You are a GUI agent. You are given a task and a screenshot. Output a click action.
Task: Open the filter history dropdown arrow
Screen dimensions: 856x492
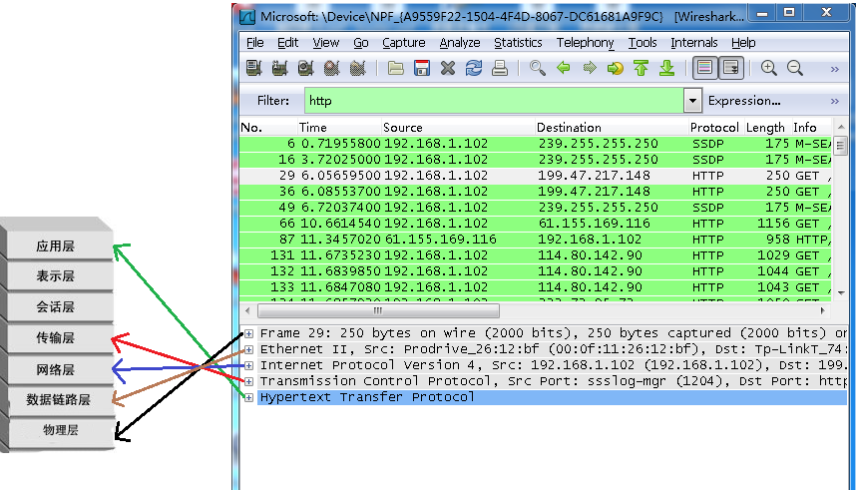692,101
